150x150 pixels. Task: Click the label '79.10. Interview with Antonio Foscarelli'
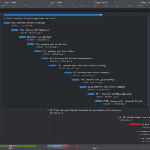click(107, 87)
